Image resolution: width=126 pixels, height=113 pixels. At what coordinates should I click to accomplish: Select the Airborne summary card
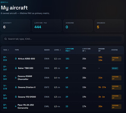click(x=78, y=26)
